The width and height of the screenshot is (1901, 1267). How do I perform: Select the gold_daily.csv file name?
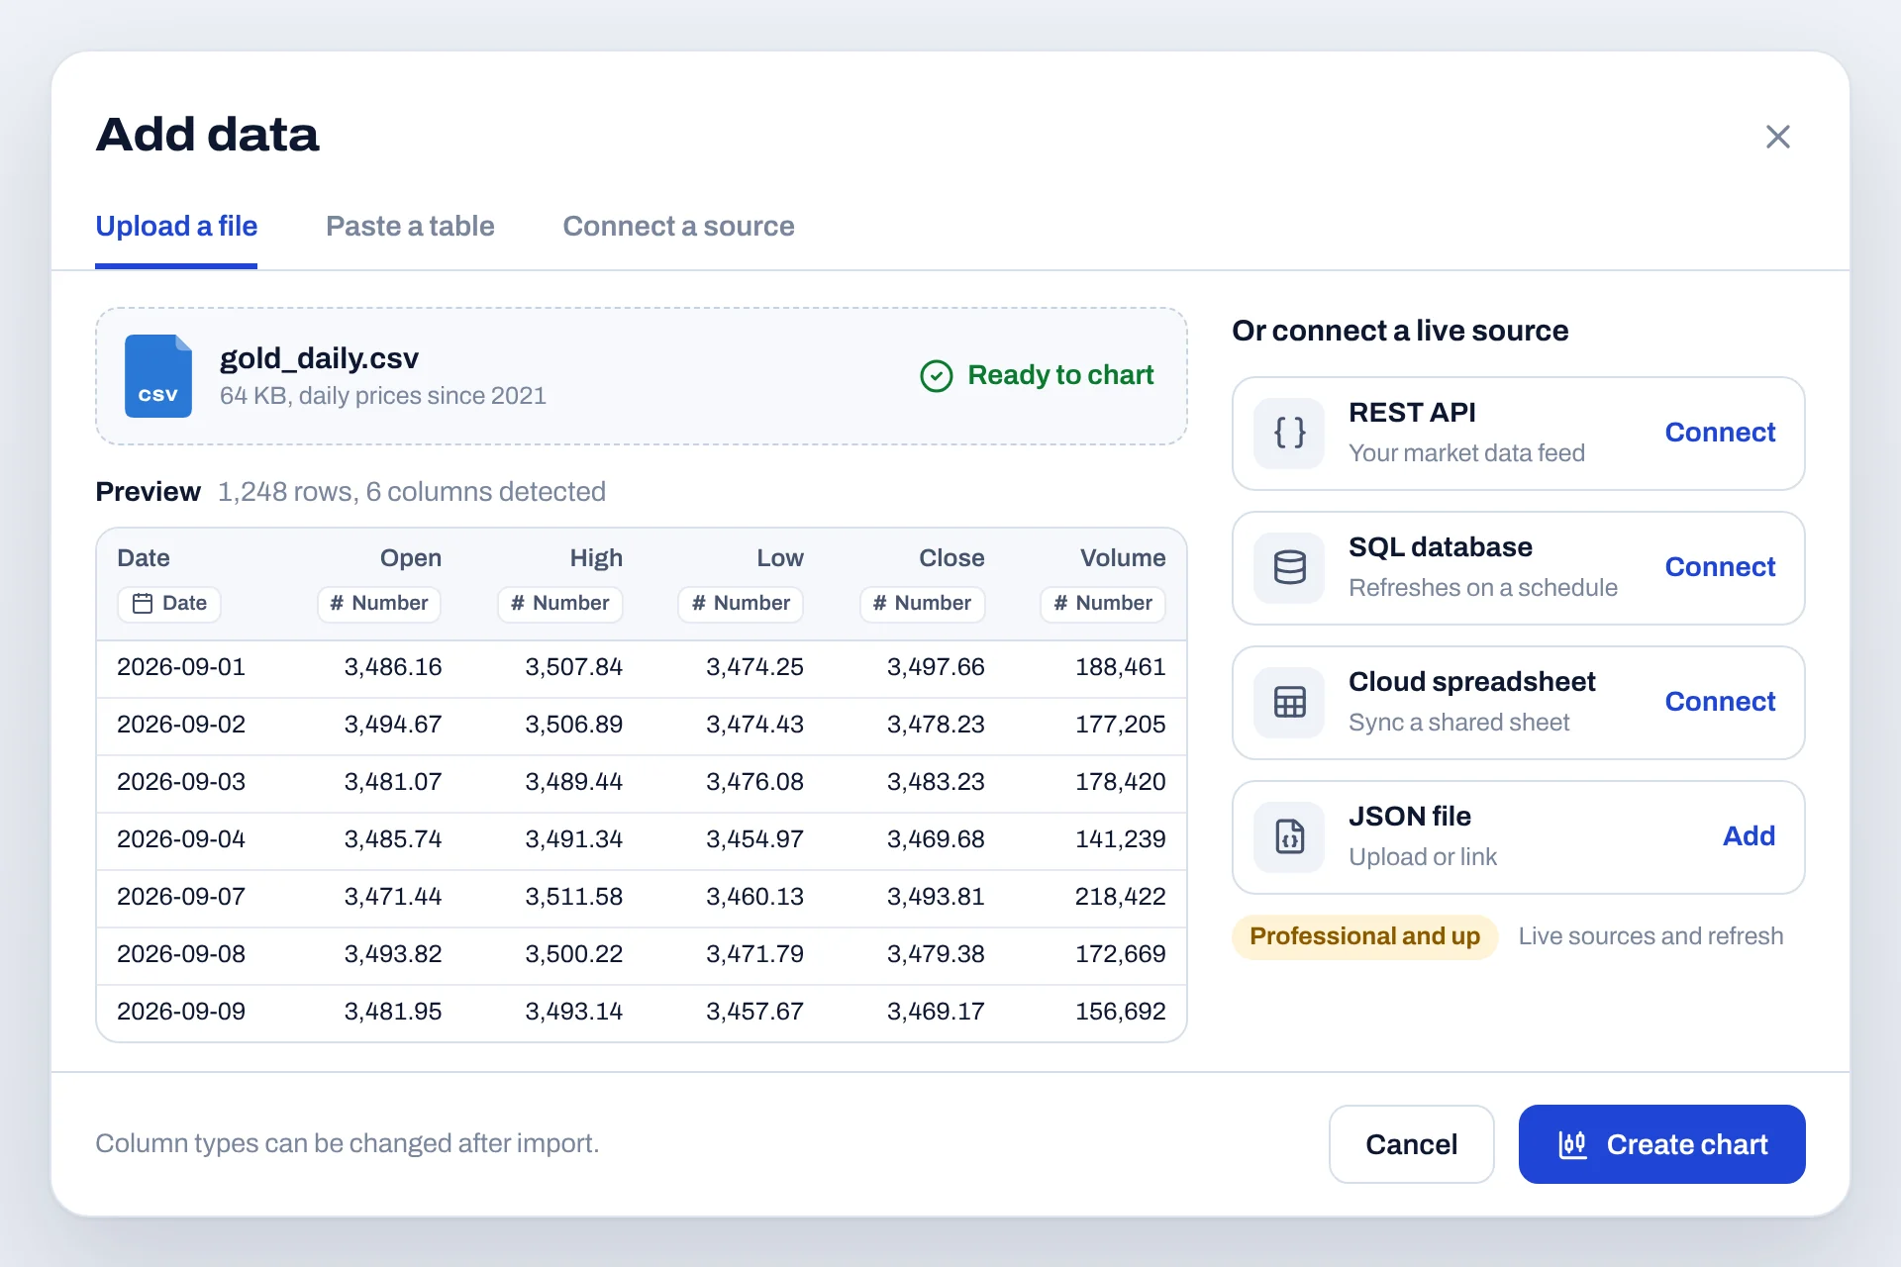[319, 358]
